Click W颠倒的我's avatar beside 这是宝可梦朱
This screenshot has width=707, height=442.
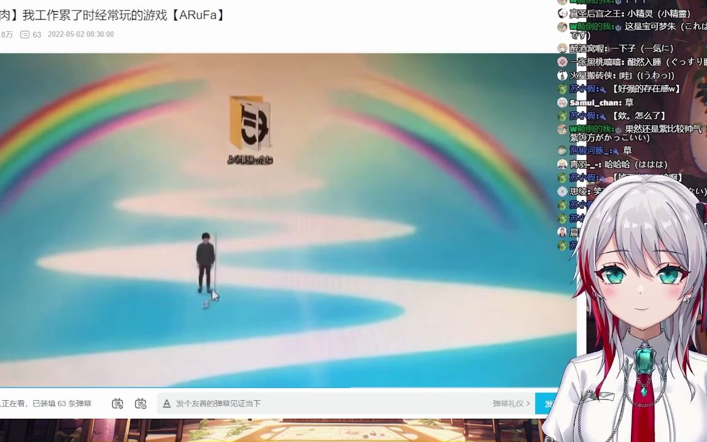[x=562, y=26]
